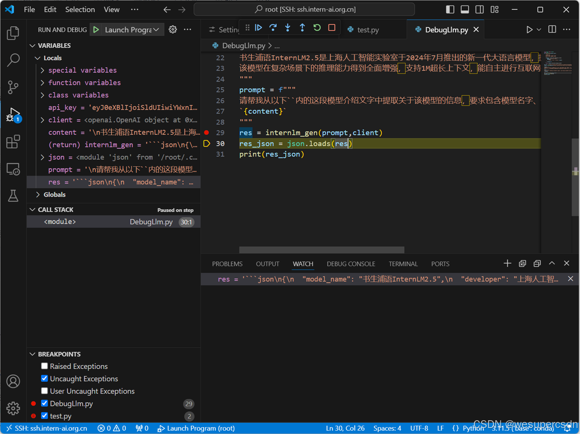Uncheck the test.py breakpoint
The height and width of the screenshot is (434, 580).
(x=44, y=416)
